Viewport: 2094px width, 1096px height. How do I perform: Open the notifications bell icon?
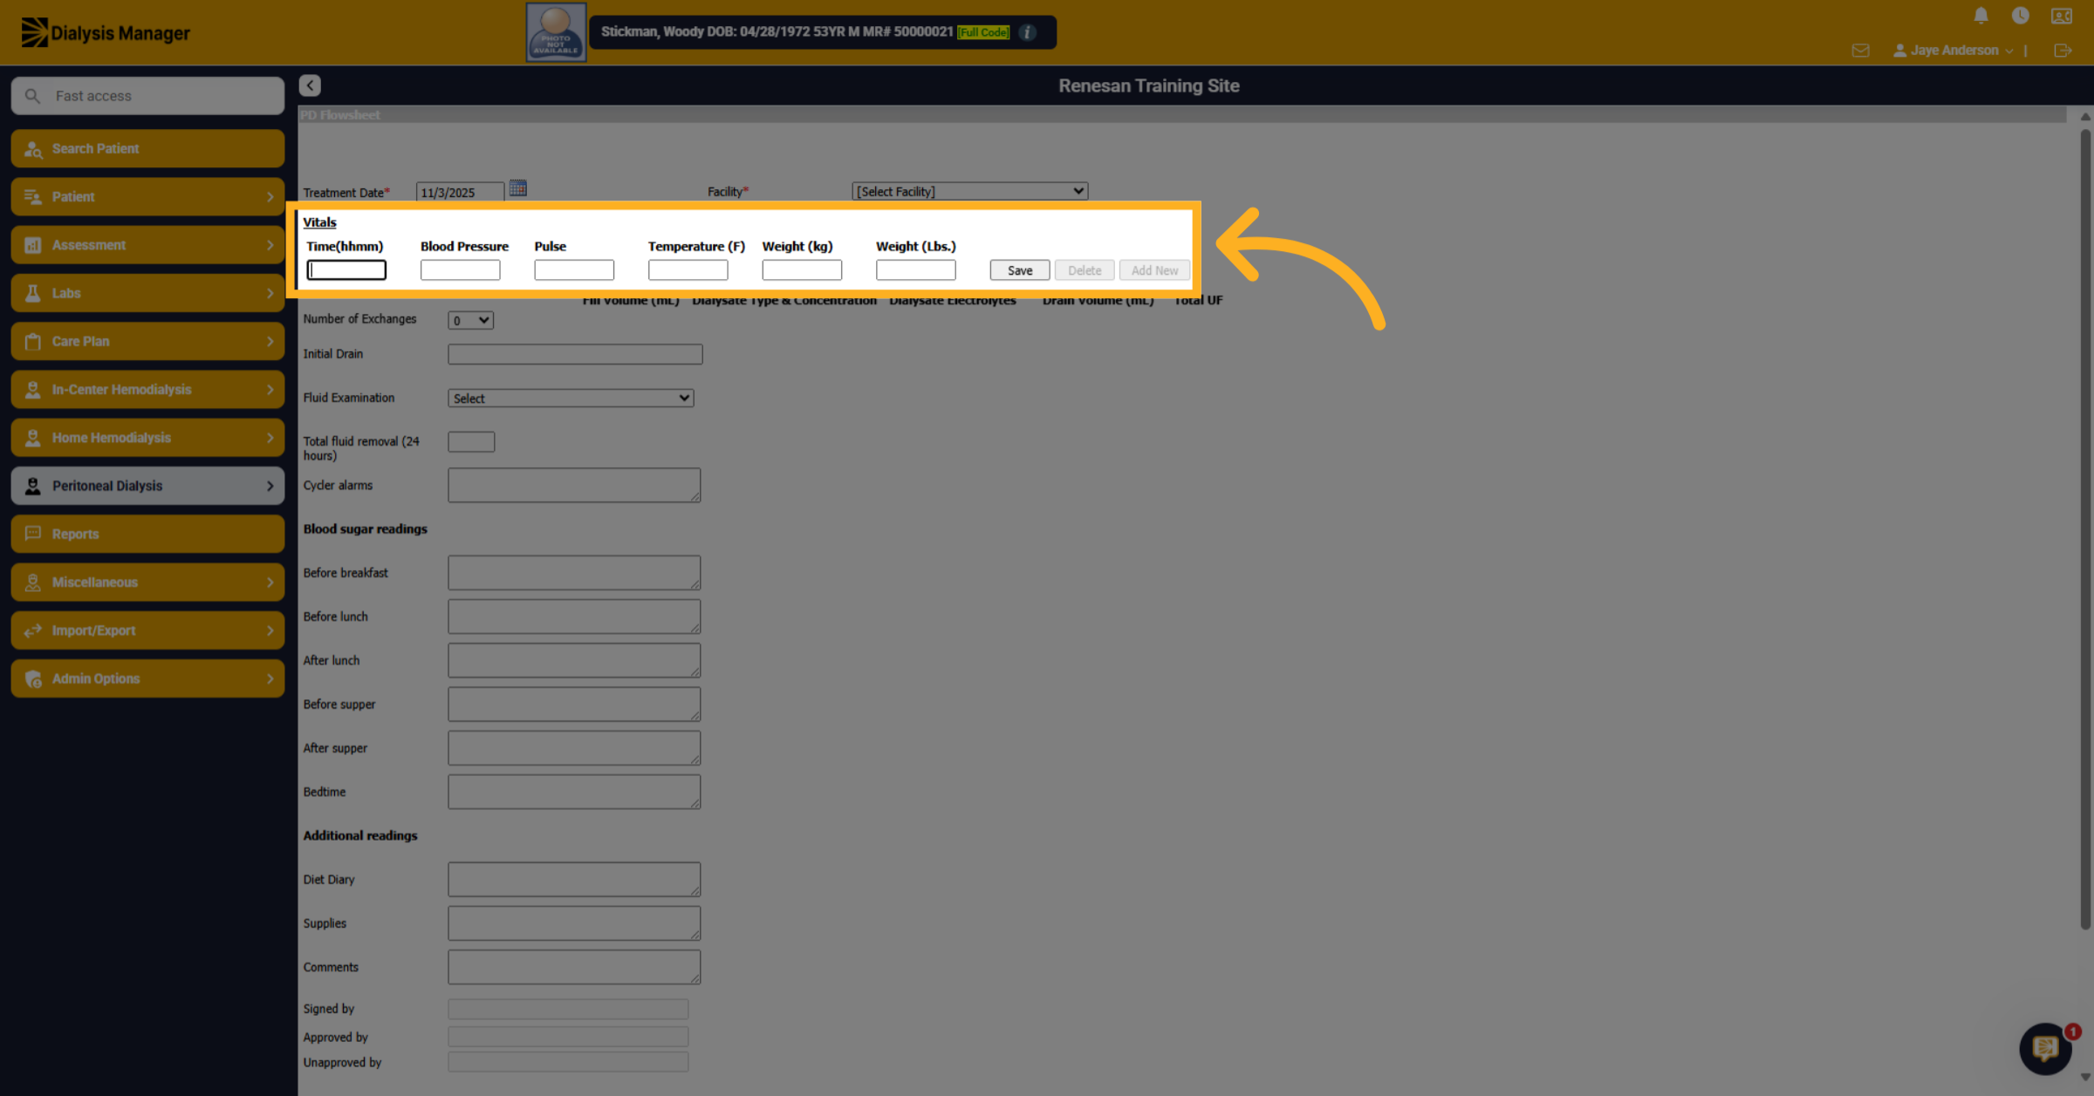tap(1981, 16)
